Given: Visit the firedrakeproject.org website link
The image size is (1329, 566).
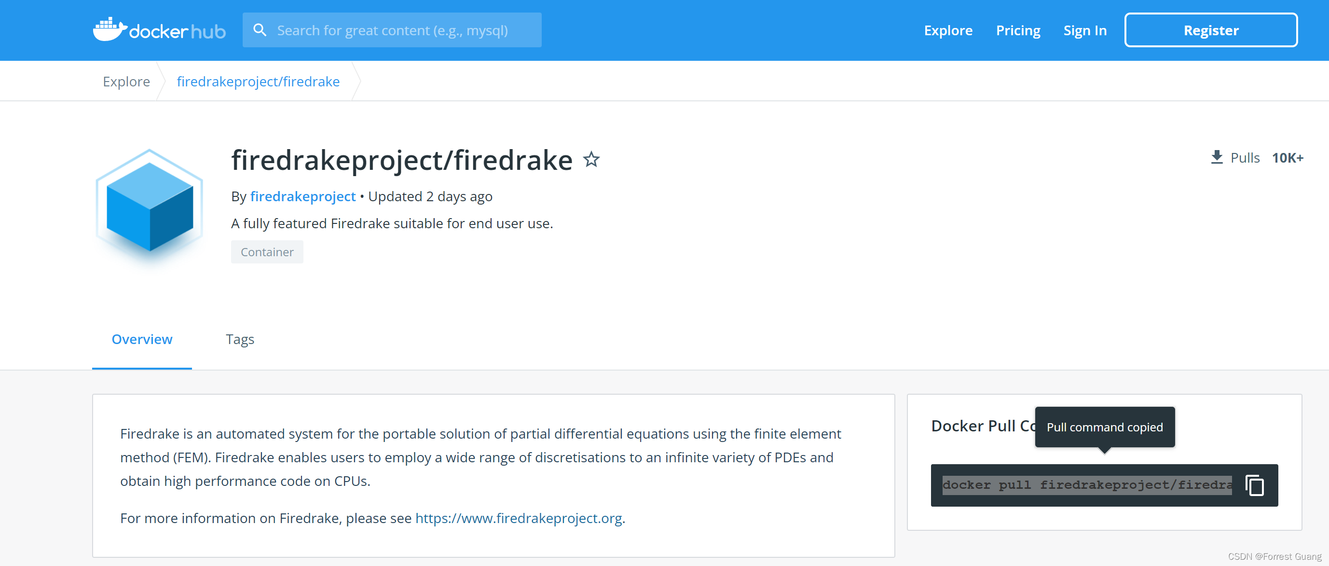Looking at the screenshot, I should [519, 519].
